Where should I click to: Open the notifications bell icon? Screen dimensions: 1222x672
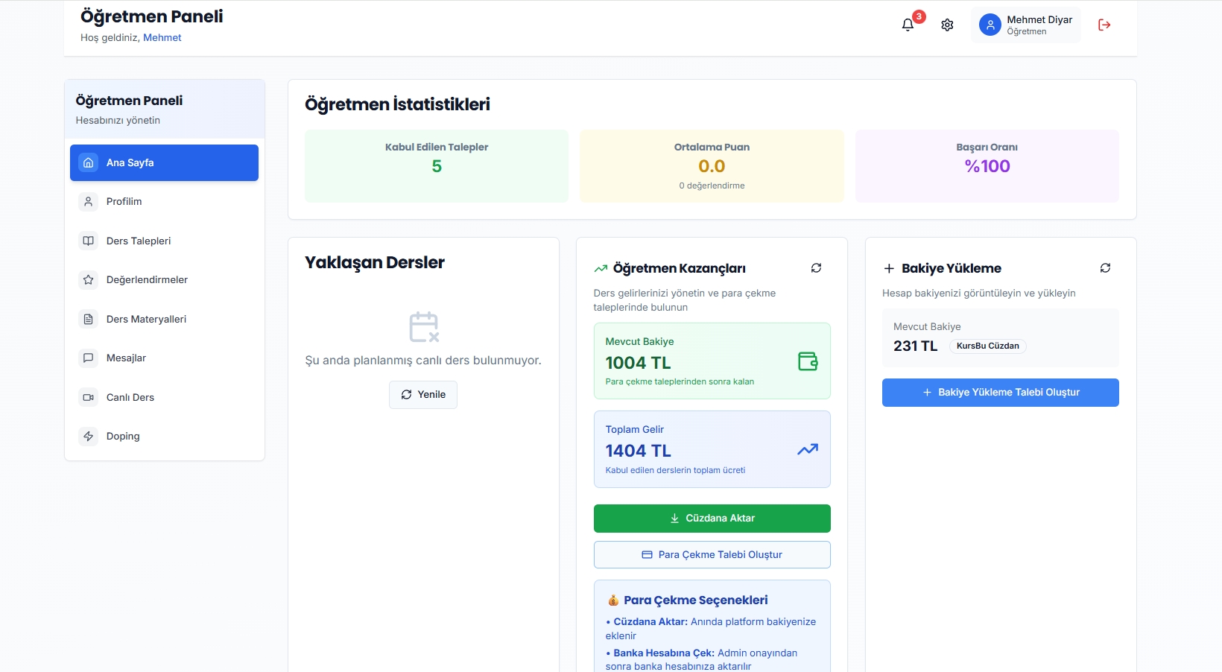click(908, 25)
